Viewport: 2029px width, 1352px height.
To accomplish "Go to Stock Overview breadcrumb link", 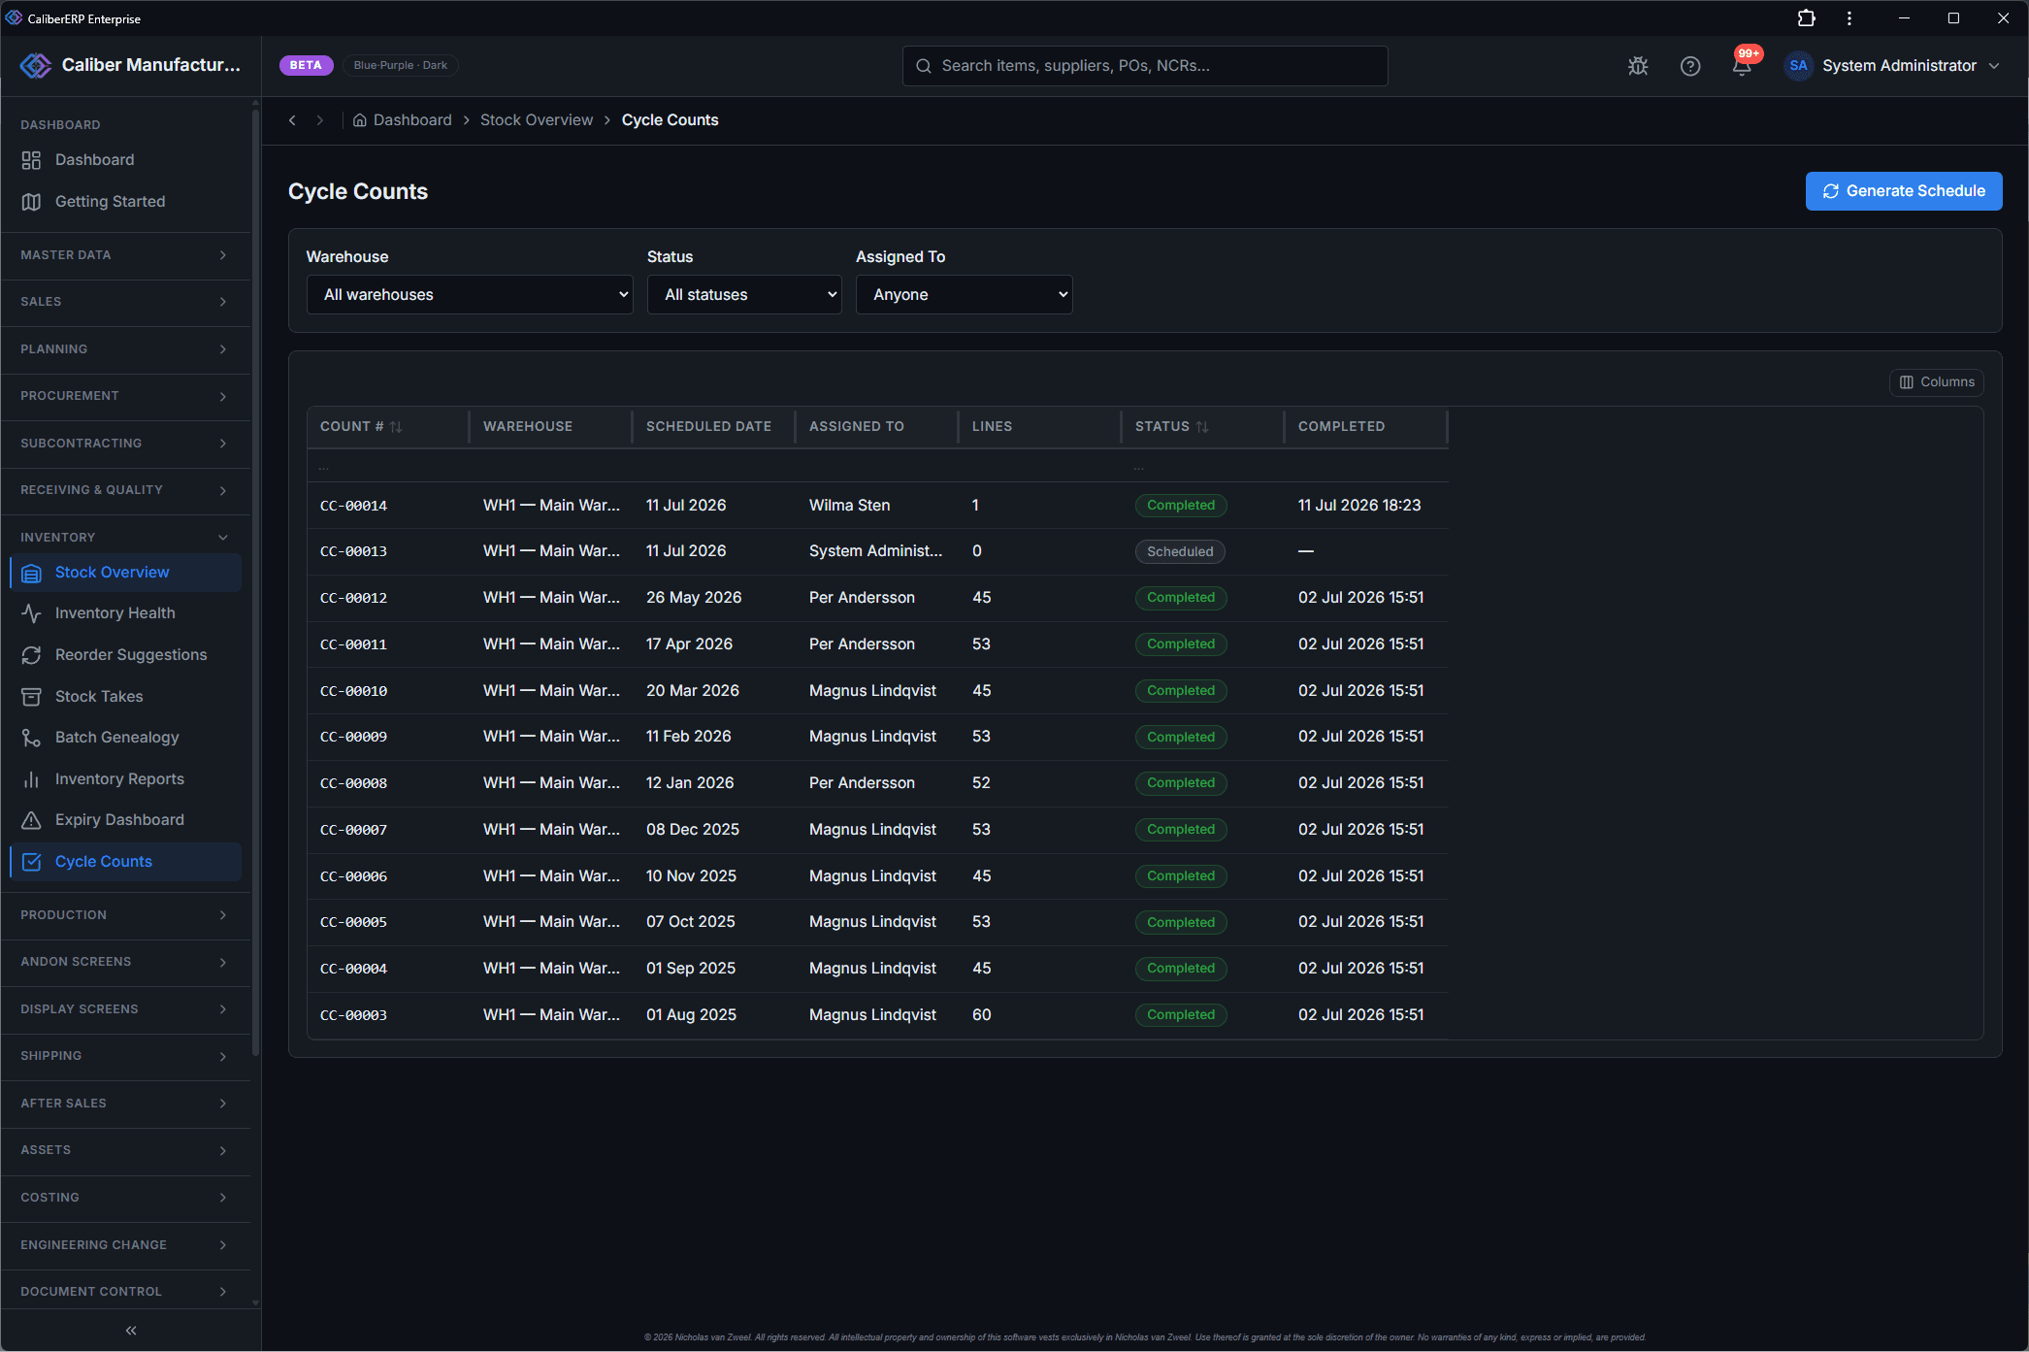I will 537,120.
